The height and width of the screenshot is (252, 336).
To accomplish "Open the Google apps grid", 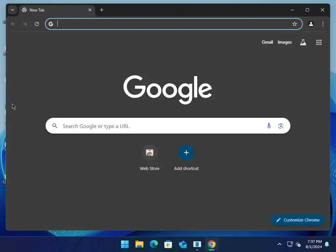I will tap(319, 42).
